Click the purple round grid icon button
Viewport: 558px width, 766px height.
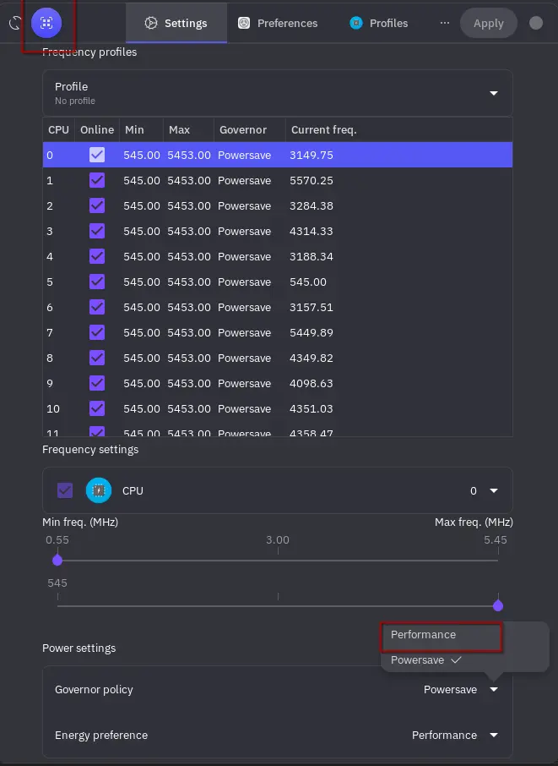tap(46, 23)
